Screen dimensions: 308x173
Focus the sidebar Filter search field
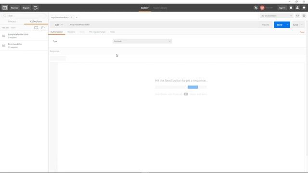click(24, 16)
